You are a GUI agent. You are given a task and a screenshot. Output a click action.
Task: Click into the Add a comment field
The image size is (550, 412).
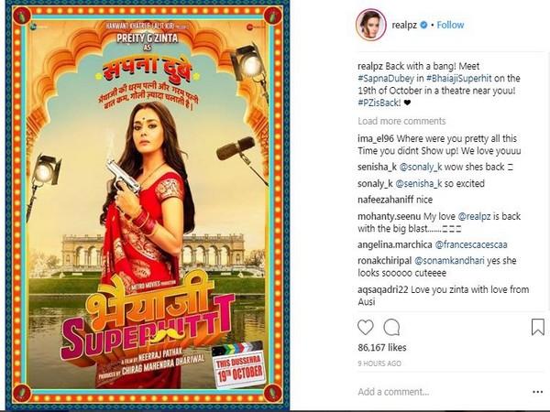[x=442, y=392]
